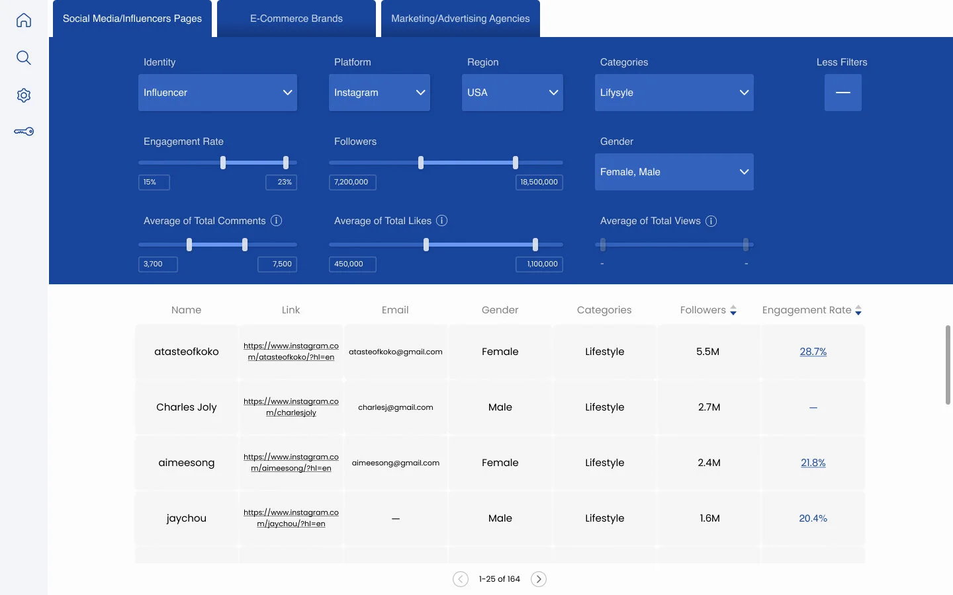Open the Home icon in the sidebar

24,20
